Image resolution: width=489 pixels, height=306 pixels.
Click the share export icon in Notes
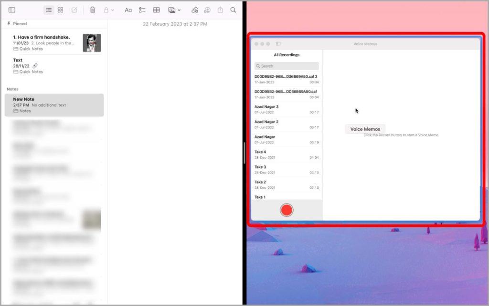click(220, 10)
